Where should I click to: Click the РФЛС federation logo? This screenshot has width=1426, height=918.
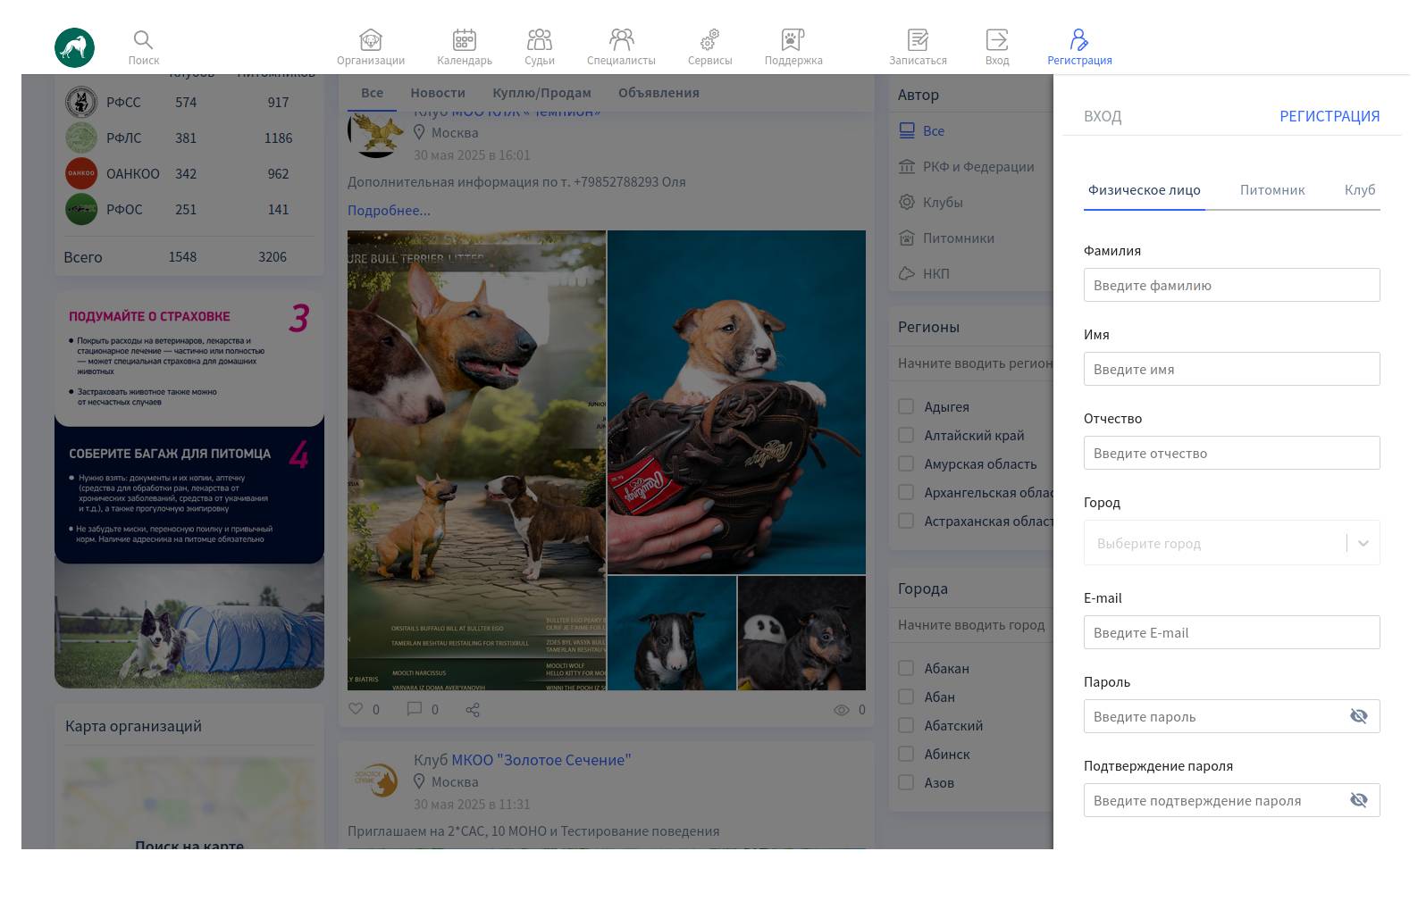(81, 138)
